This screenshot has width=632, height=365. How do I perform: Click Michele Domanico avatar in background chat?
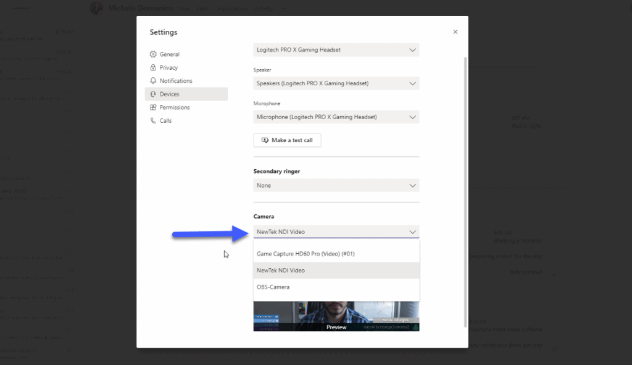coord(96,8)
